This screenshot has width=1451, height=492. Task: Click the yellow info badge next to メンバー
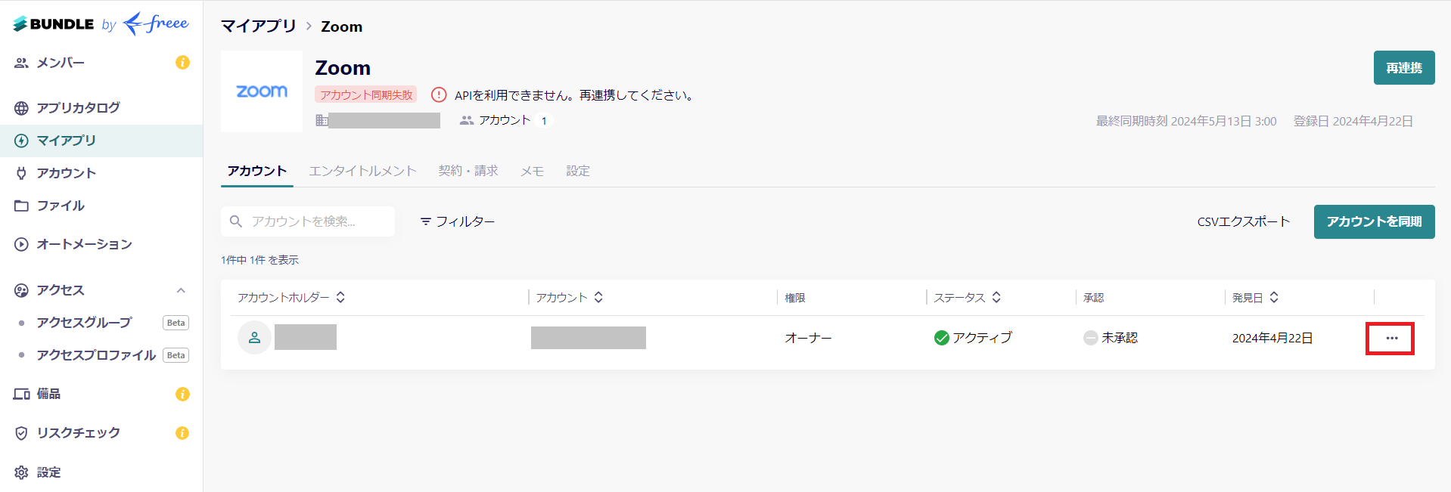pos(182,63)
